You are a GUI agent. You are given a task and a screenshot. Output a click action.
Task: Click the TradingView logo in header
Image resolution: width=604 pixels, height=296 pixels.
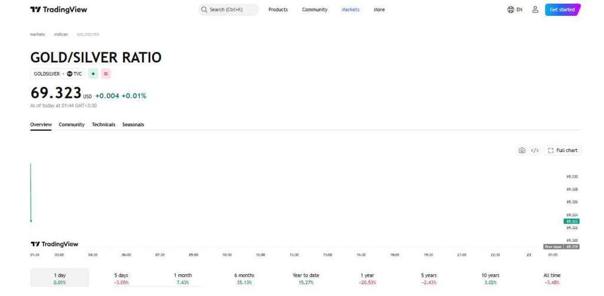tap(58, 9)
